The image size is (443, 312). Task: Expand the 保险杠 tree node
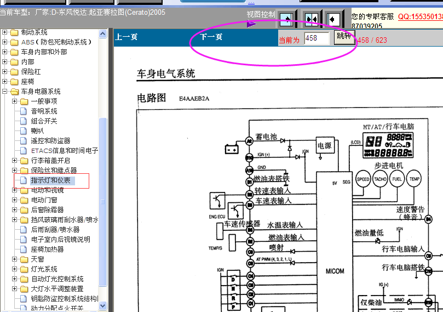click(x=4, y=72)
